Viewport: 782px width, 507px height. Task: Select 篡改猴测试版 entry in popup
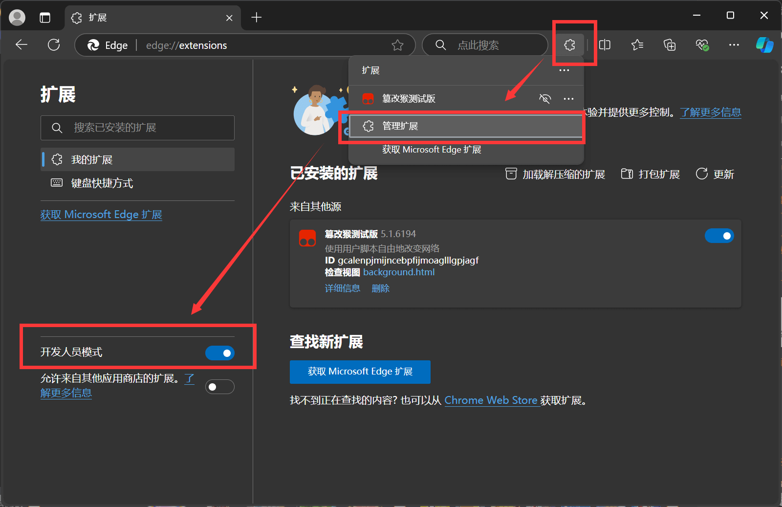tap(409, 99)
